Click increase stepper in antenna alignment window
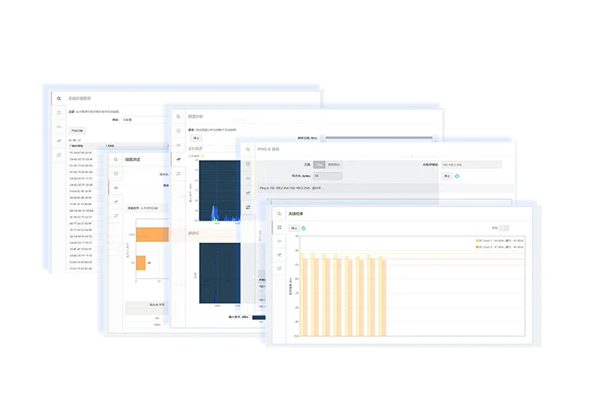This screenshot has width=593, height=393. (x=506, y=228)
